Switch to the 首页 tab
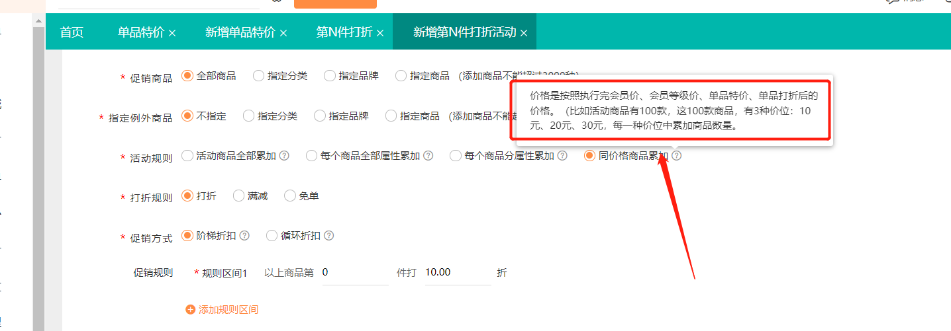This screenshot has width=951, height=331. pyautogui.click(x=72, y=32)
